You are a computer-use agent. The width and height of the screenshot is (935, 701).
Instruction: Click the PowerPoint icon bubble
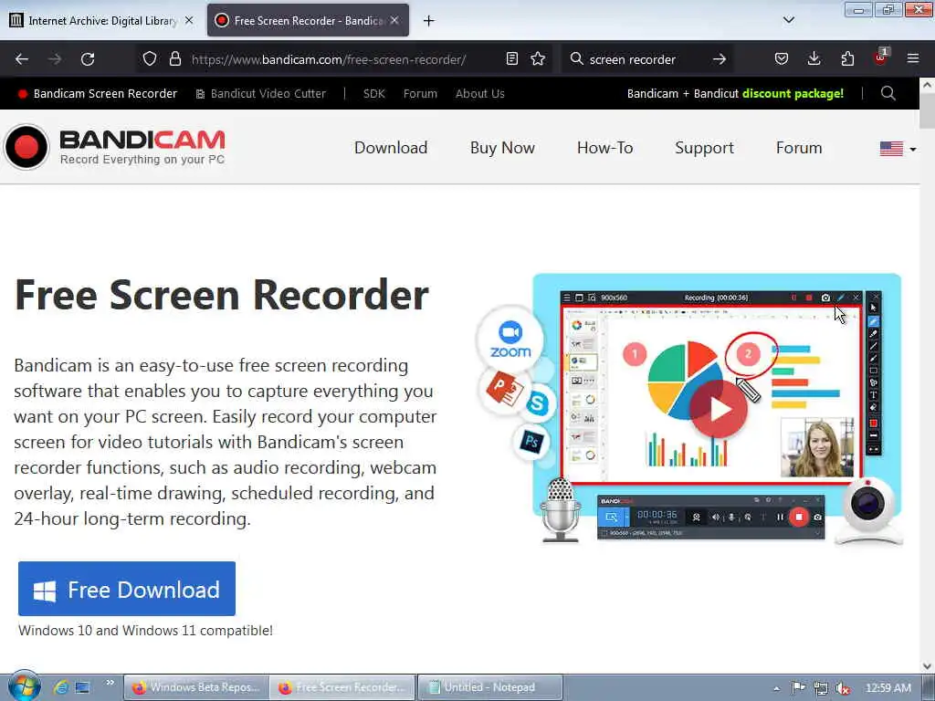(504, 389)
